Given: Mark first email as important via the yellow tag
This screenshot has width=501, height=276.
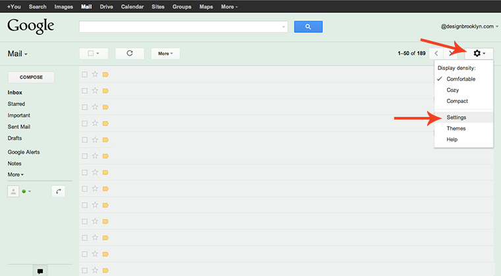Looking at the screenshot, I should click(x=105, y=75).
